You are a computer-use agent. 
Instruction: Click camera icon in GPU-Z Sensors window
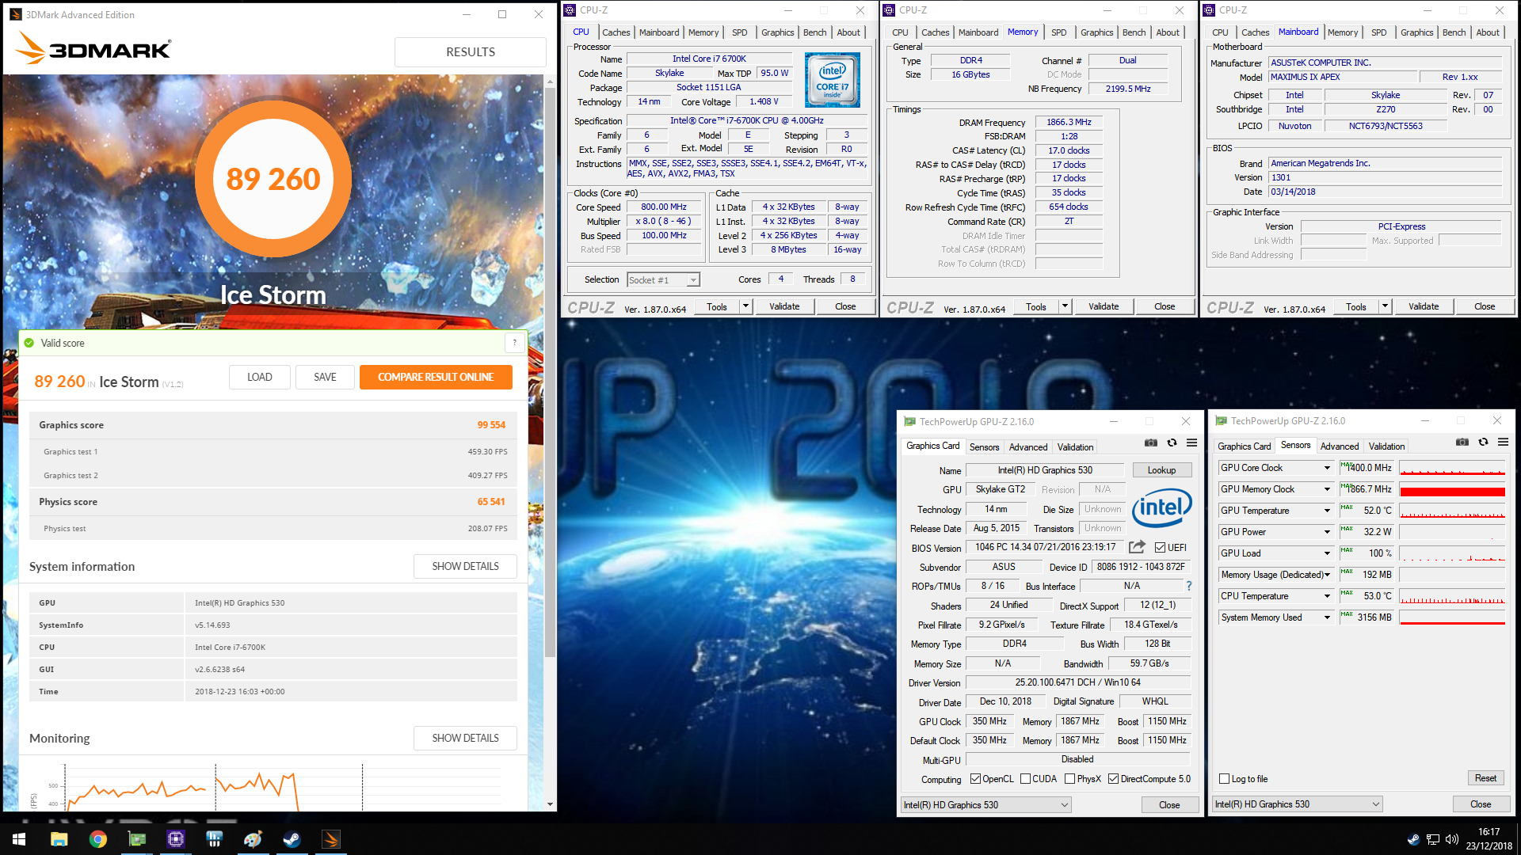click(1462, 442)
